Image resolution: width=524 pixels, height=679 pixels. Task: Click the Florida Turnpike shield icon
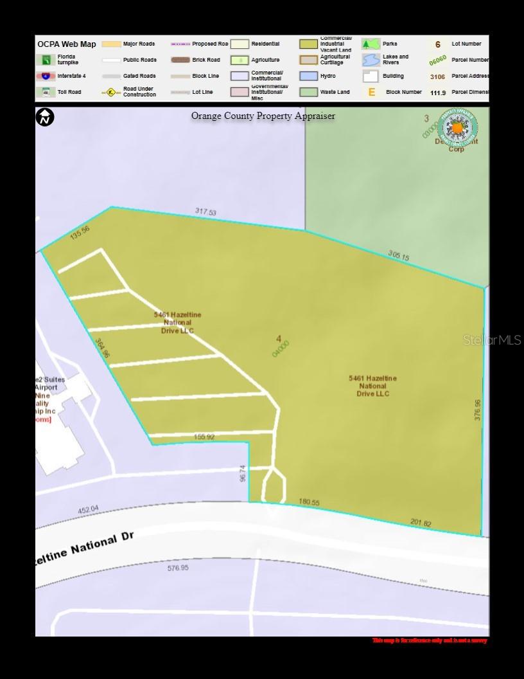tap(46, 60)
